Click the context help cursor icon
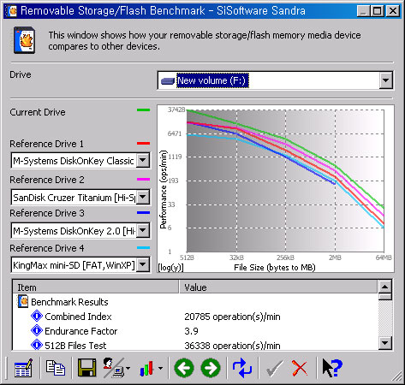This screenshot has width=405, height=385. pos(332,368)
